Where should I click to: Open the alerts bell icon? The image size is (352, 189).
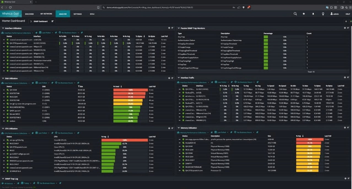313,14
